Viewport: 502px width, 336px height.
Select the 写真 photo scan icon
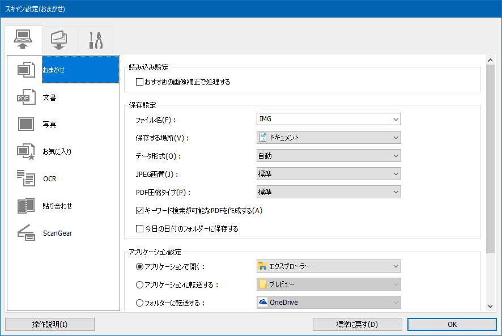[x=26, y=124]
